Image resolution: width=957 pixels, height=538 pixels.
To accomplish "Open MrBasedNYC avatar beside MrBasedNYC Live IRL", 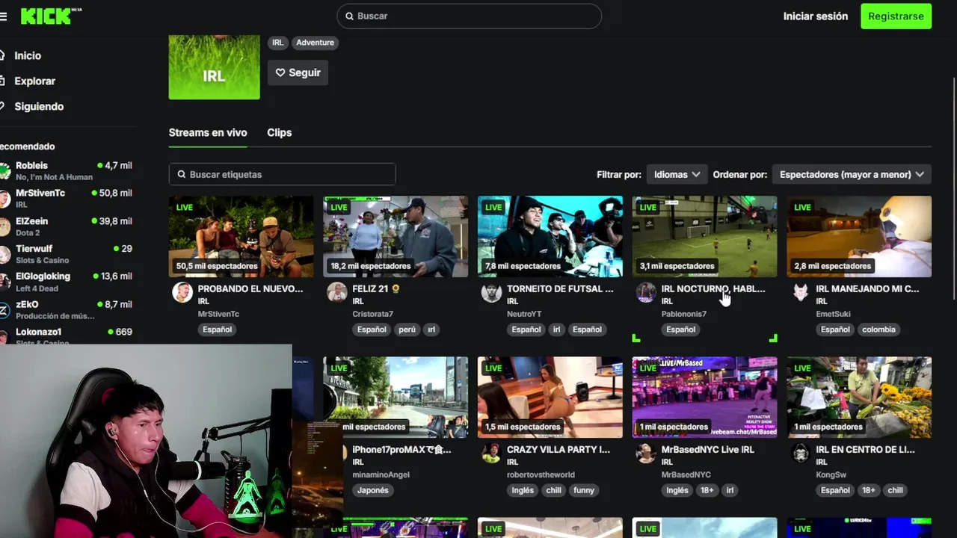I will [646, 453].
